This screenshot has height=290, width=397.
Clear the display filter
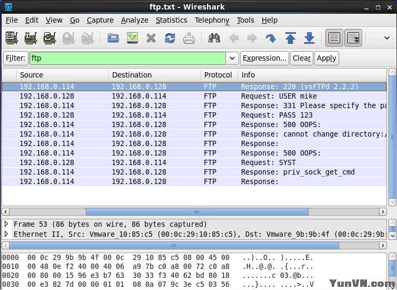tap(302, 59)
